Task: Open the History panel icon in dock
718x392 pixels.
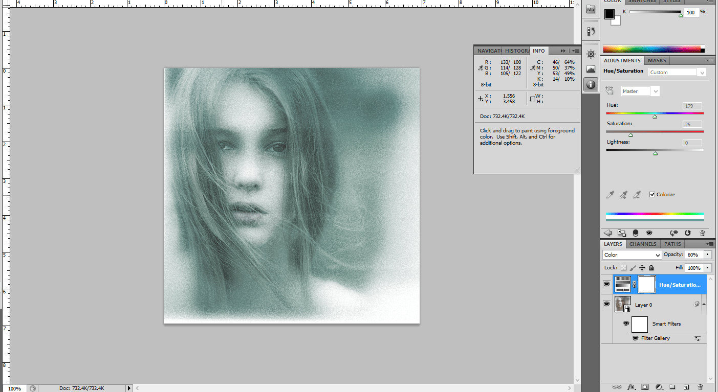Action: [x=591, y=32]
